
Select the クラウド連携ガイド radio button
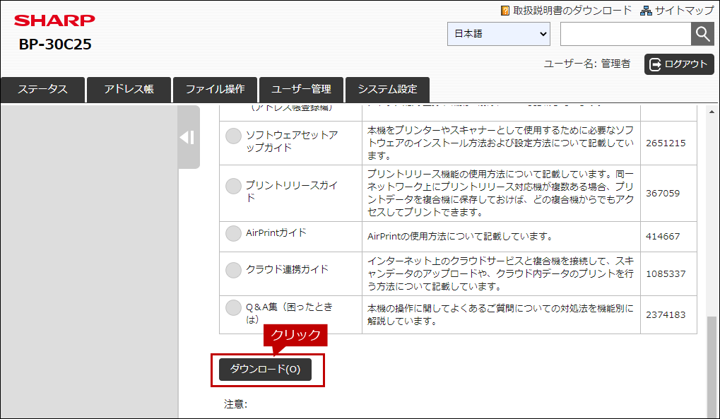pyautogui.click(x=233, y=270)
